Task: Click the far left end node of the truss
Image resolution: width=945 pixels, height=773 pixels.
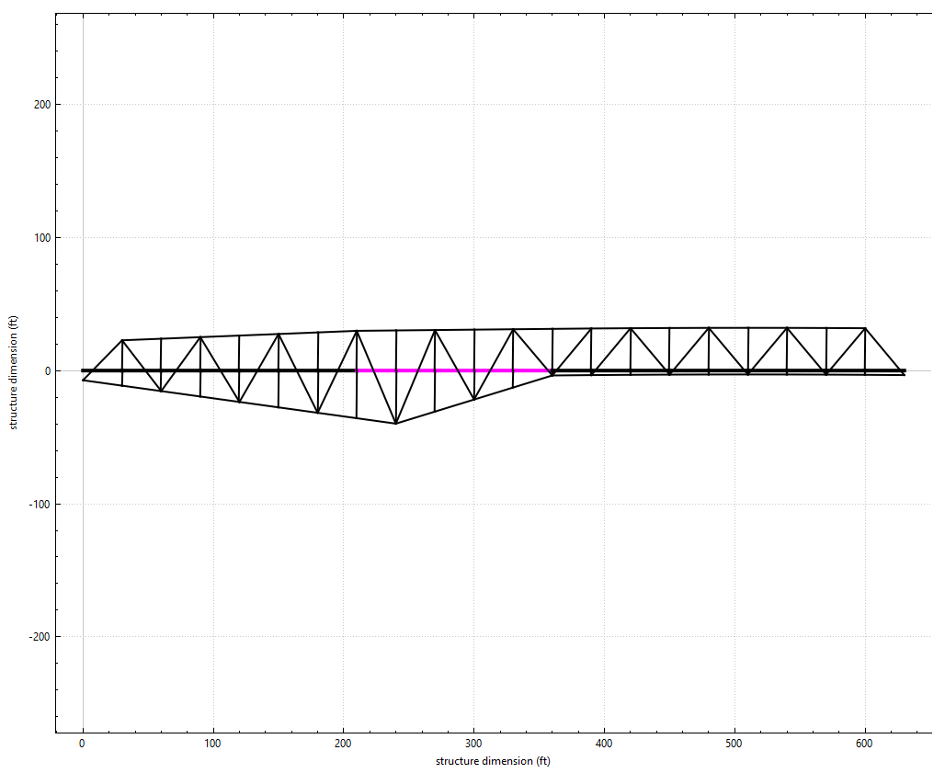Action: 83,380
